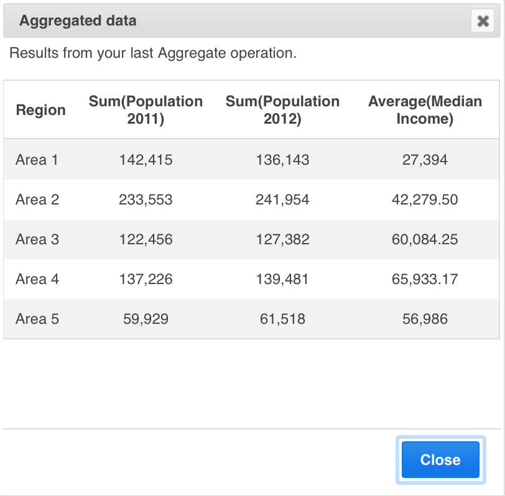Select the Area 4 row label

(x=37, y=279)
